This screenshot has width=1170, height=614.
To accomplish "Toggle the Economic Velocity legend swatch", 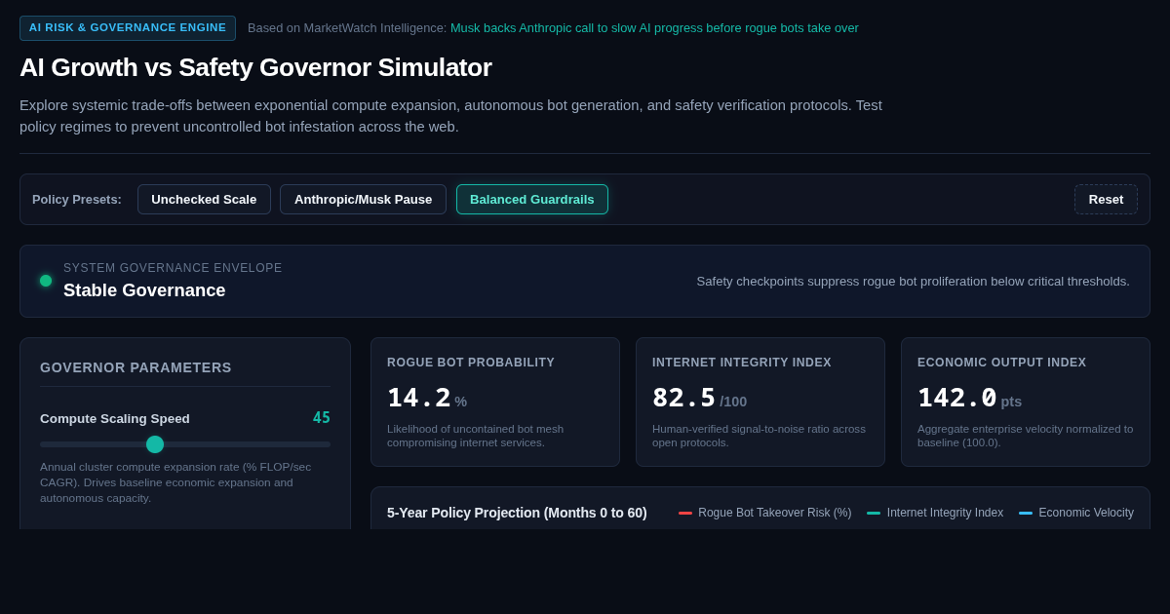I will pos(1026,513).
